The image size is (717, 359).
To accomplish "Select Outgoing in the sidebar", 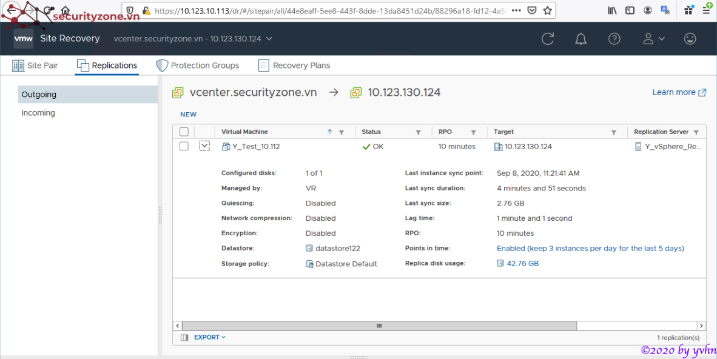I will tap(88, 95).
